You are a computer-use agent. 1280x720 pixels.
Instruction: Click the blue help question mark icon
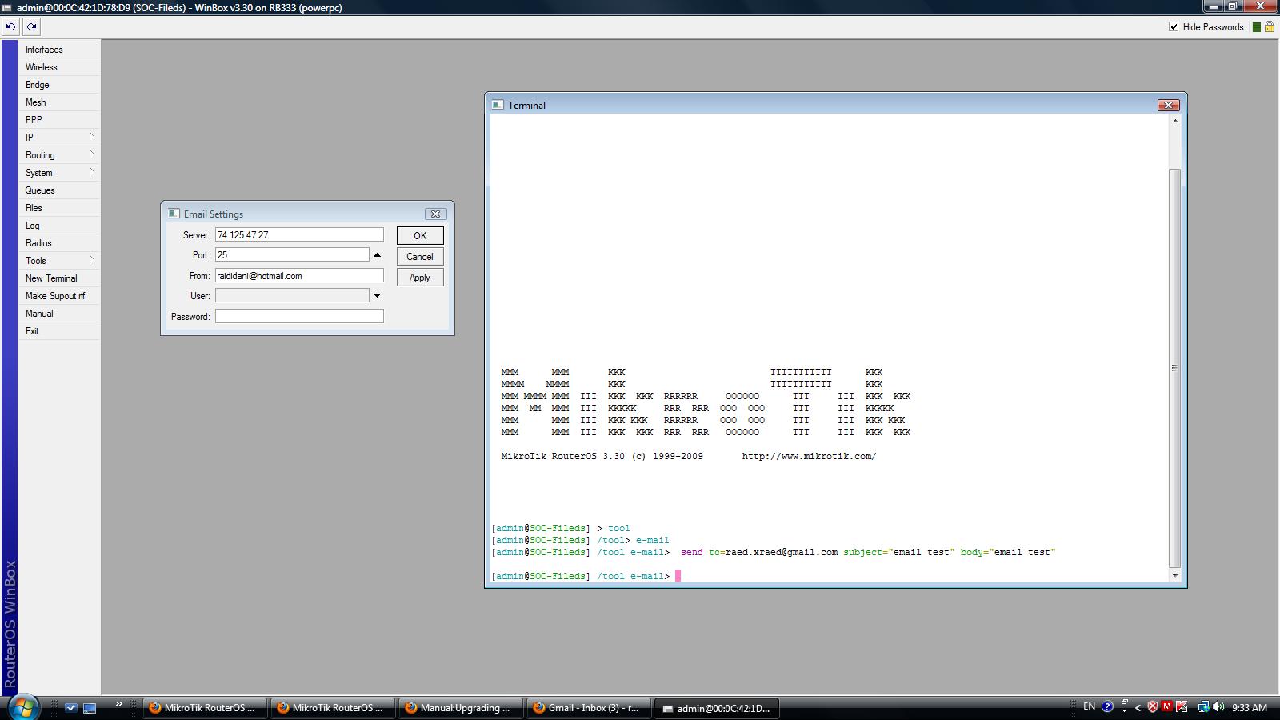click(1107, 706)
